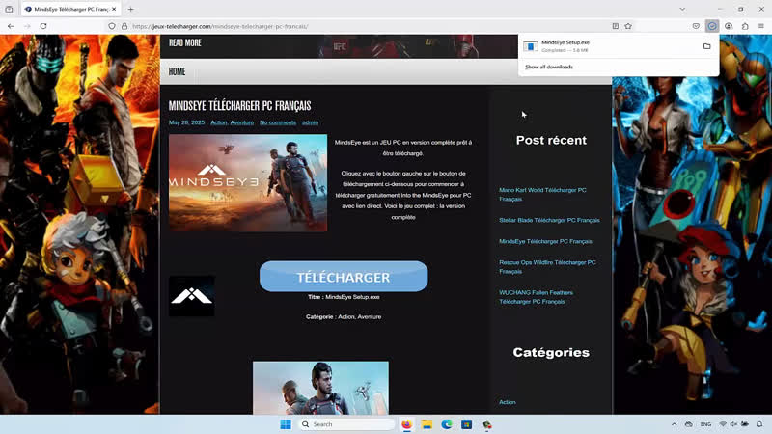Open the Firefox account icon
This screenshot has width=772, height=434.
(729, 26)
